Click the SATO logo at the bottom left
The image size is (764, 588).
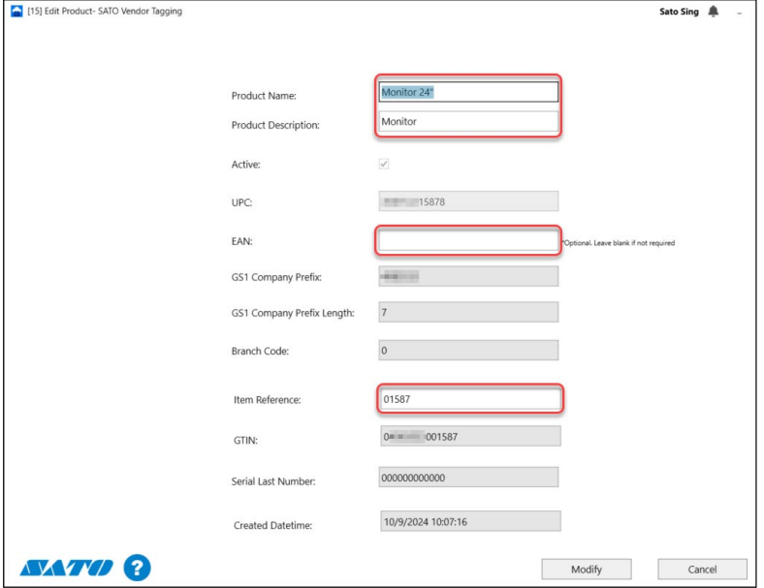point(64,568)
